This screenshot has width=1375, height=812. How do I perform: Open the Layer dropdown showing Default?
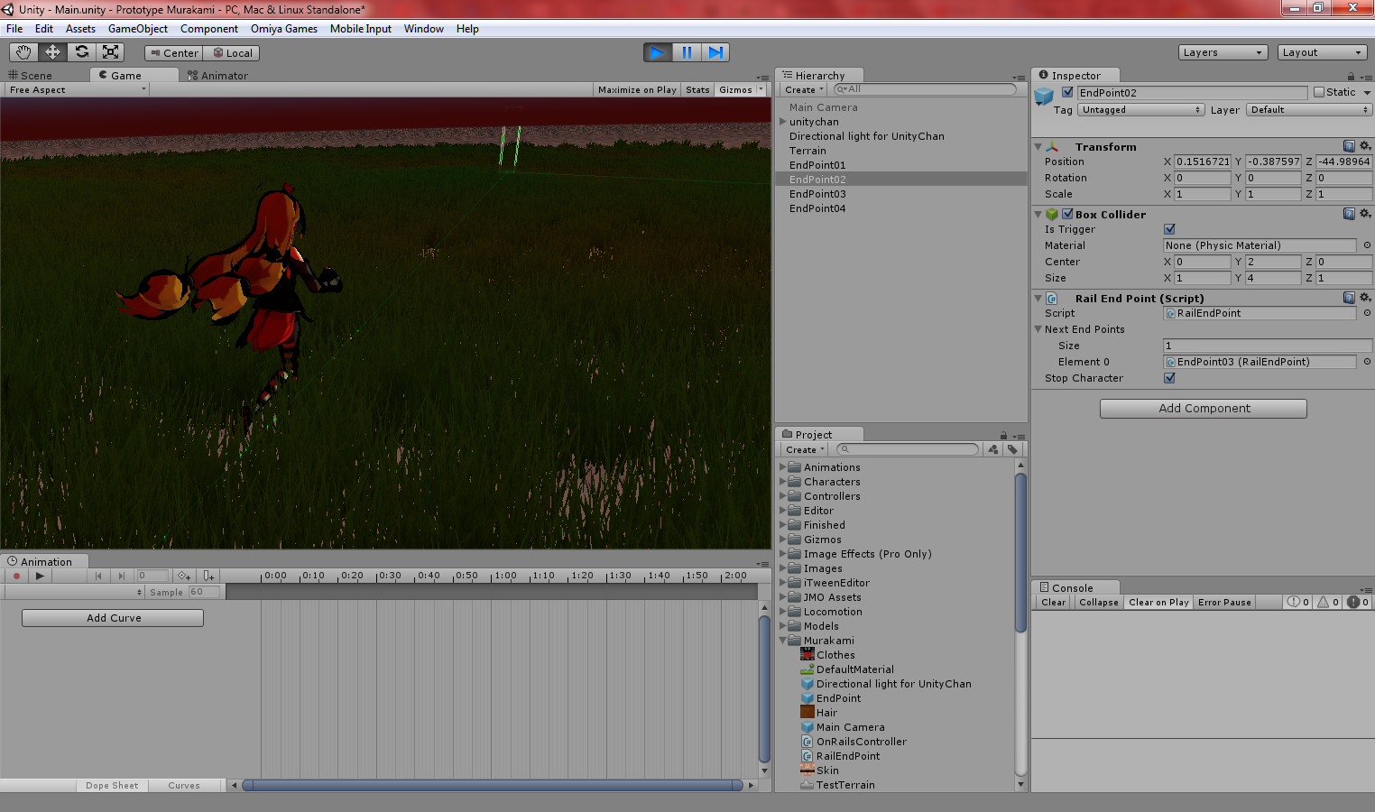1309,110
